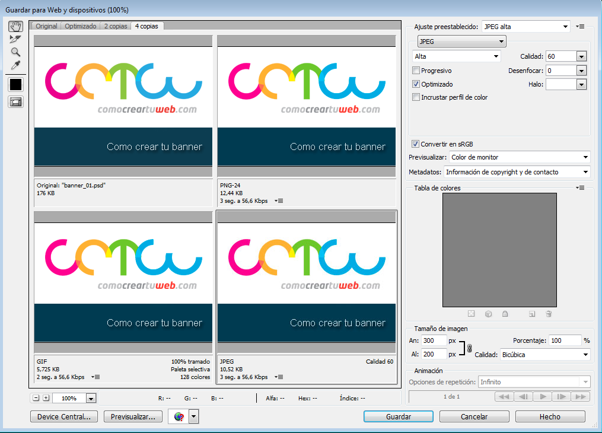The image size is (602, 433).
Task: Click the browser preview icon
Action: pyautogui.click(x=179, y=416)
